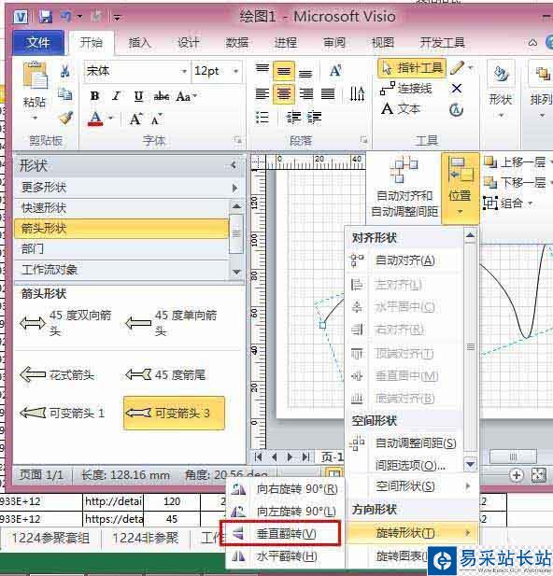Toggle italic formatting

(117, 96)
